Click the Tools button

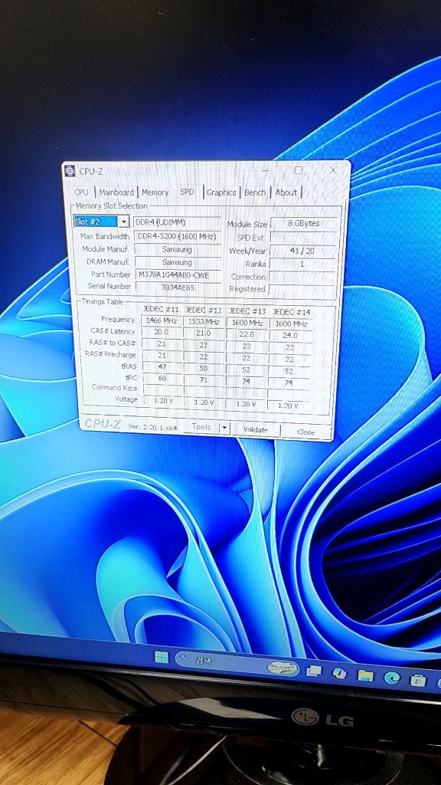click(201, 427)
